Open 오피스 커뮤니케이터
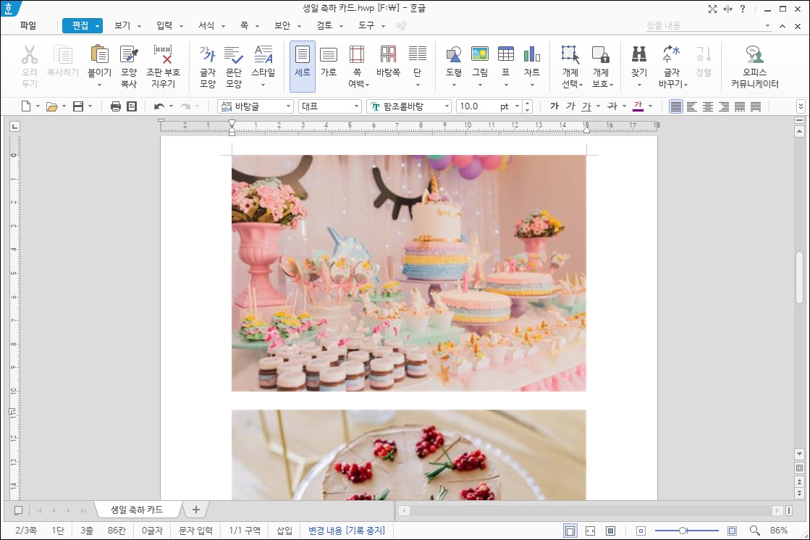 (754, 66)
